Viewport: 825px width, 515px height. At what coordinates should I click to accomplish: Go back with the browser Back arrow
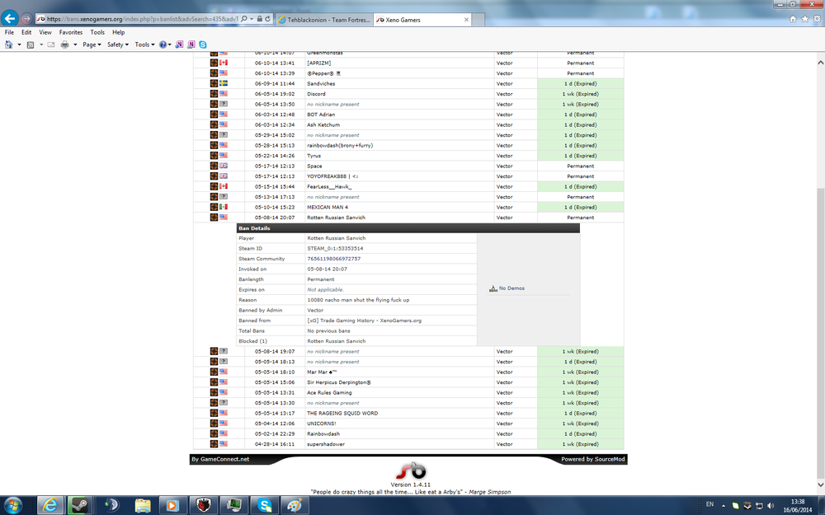point(9,18)
